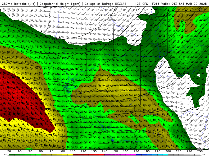This screenshot has height=156, width=209.
Task: Click the legend value "140"
Action: coord(105,151)
